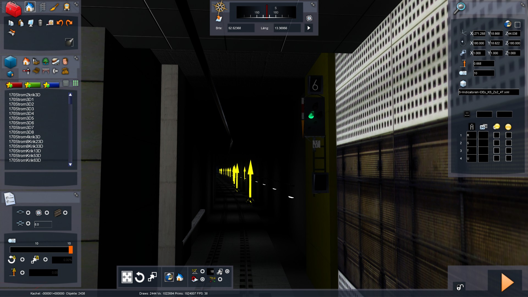Select the rotate gizmo tool
The image size is (528, 297).
139,277
